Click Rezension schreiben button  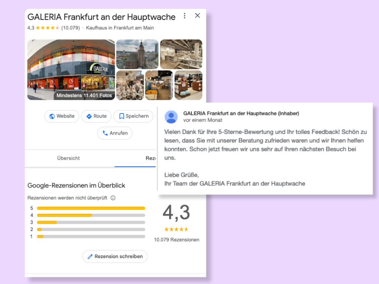pyautogui.click(x=115, y=257)
